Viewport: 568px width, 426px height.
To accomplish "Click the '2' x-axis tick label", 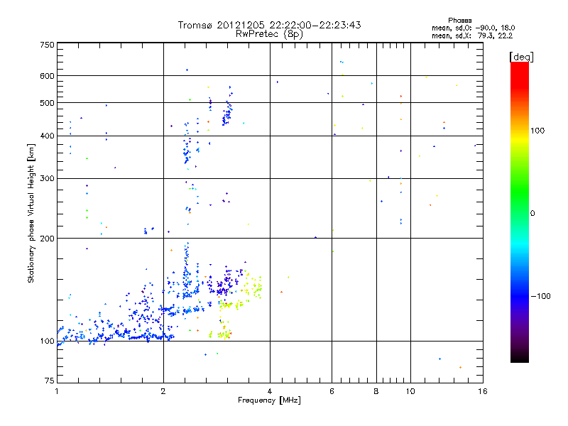I will [163, 391].
